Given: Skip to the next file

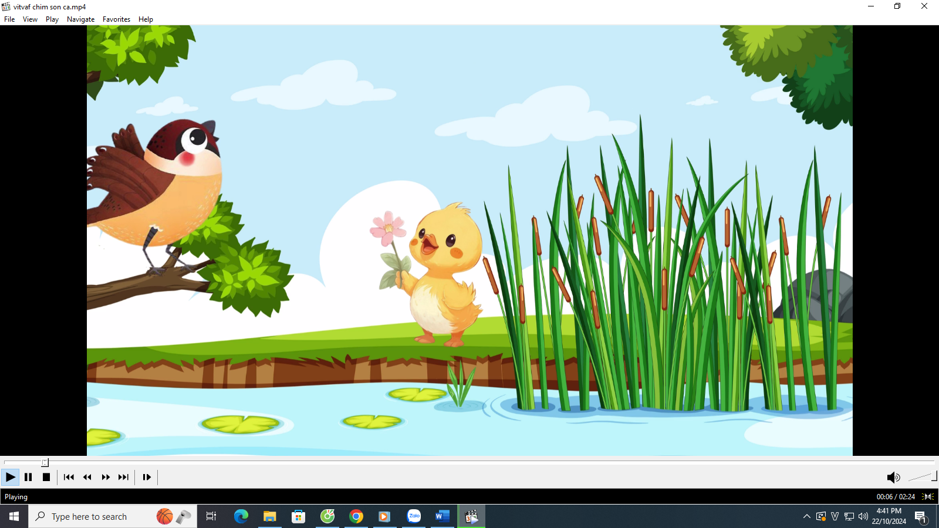Looking at the screenshot, I should 123,477.
